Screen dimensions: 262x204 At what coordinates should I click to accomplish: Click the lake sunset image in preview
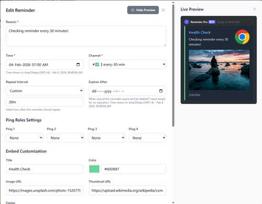point(219,70)
